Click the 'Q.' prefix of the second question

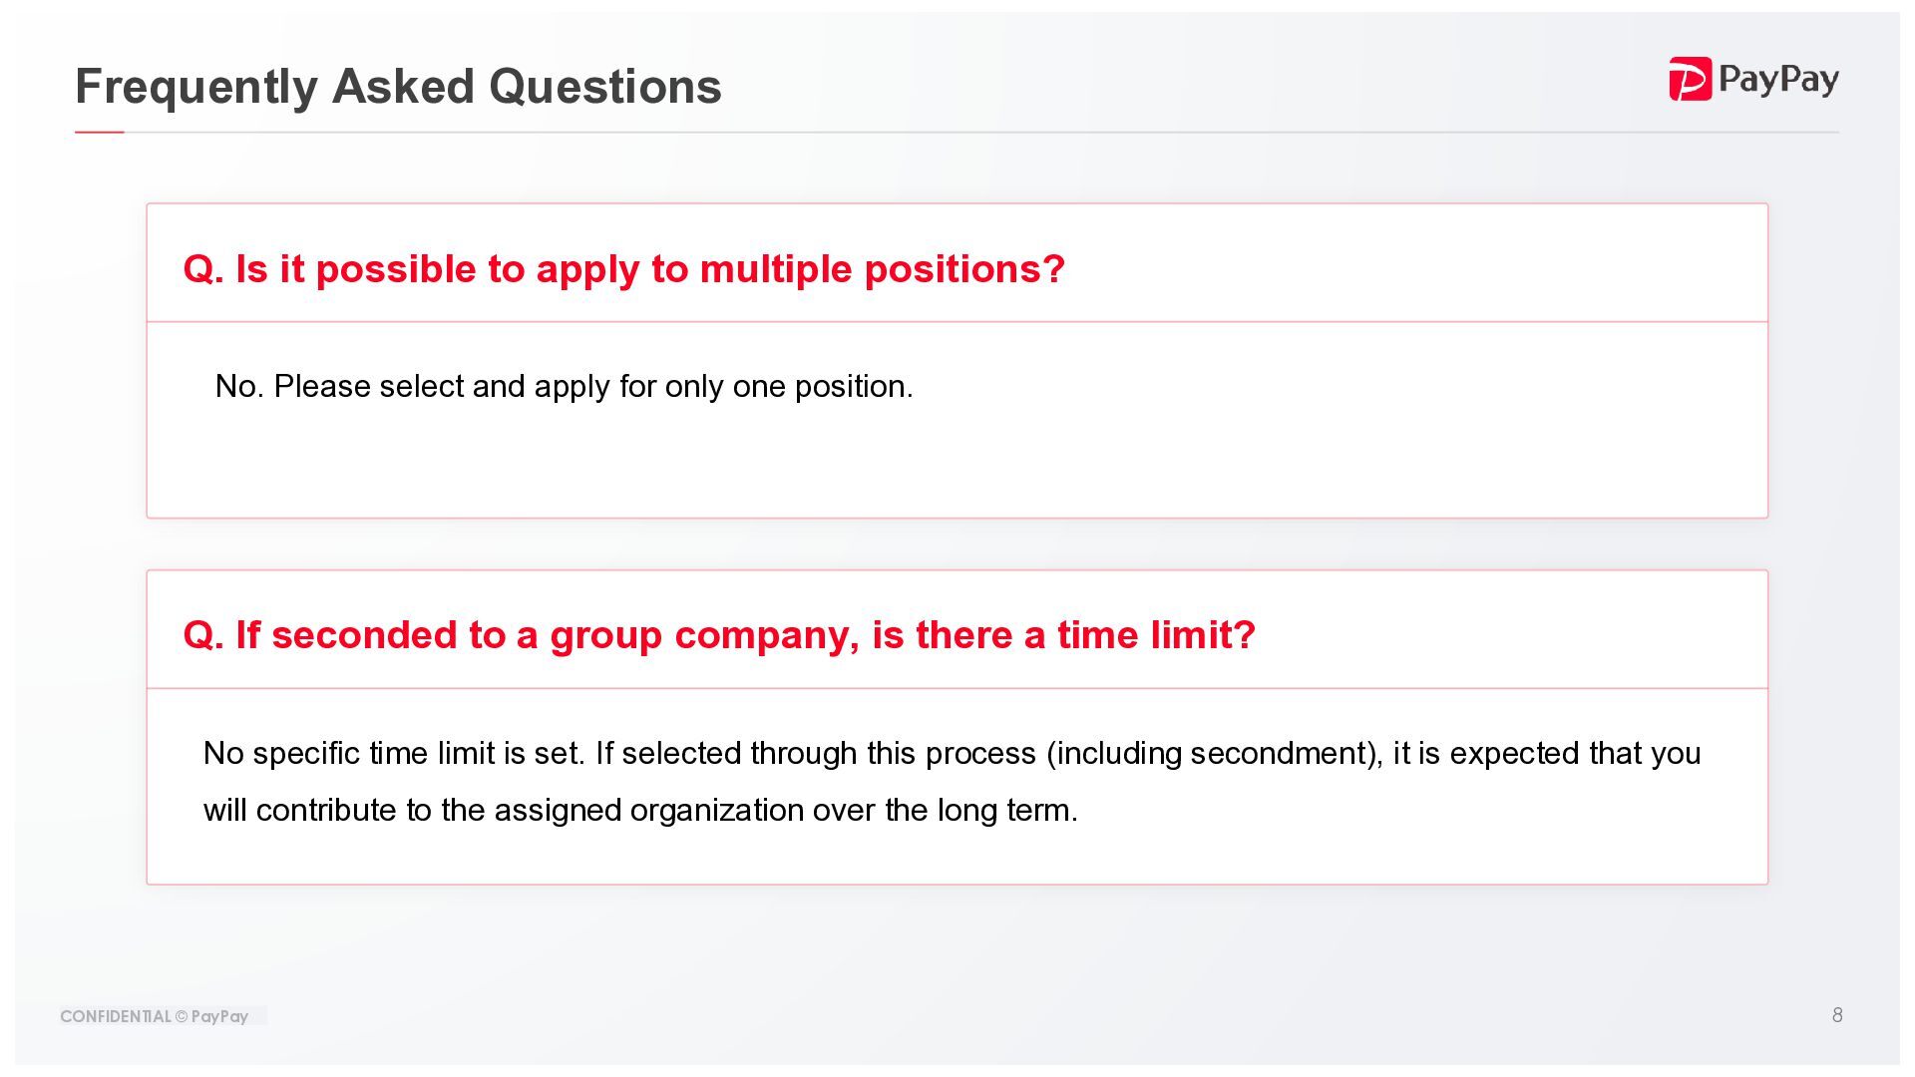point(203,635)
